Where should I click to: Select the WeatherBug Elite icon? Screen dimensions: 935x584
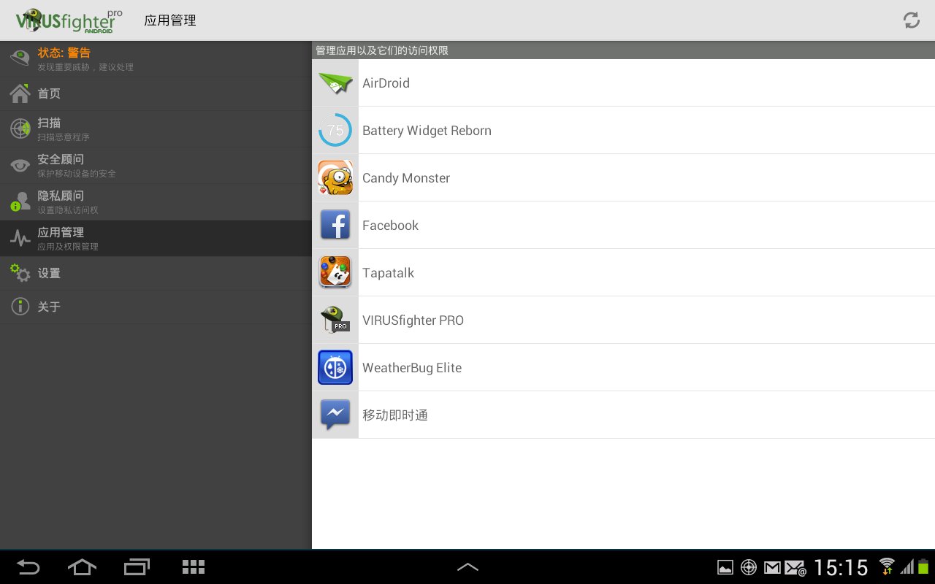(335, 367)
